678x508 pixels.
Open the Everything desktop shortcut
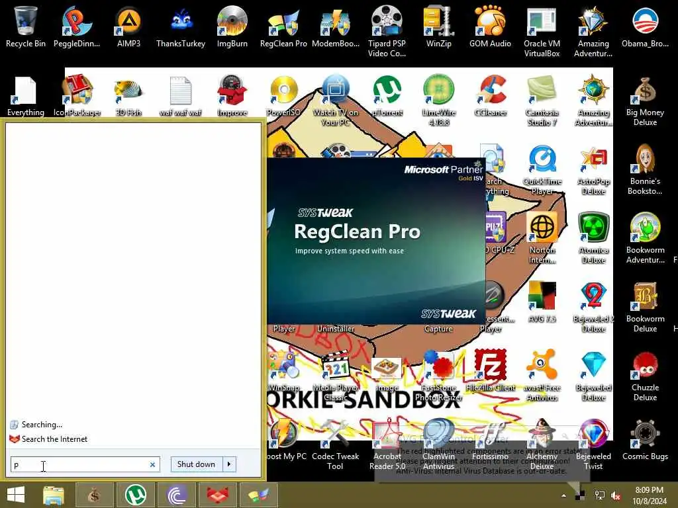[x=26, y=95]
